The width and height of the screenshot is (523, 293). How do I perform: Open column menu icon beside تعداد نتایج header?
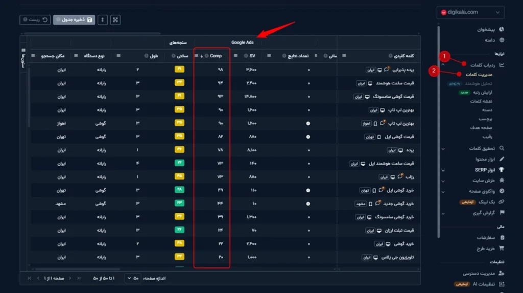(269, 55)
